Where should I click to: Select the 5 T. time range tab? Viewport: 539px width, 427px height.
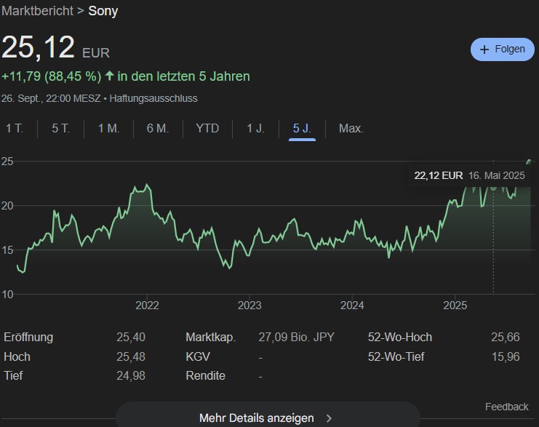[61, 129]
